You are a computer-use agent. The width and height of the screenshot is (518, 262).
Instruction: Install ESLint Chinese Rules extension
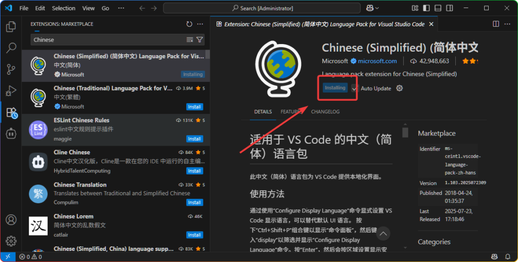(194, 139)
